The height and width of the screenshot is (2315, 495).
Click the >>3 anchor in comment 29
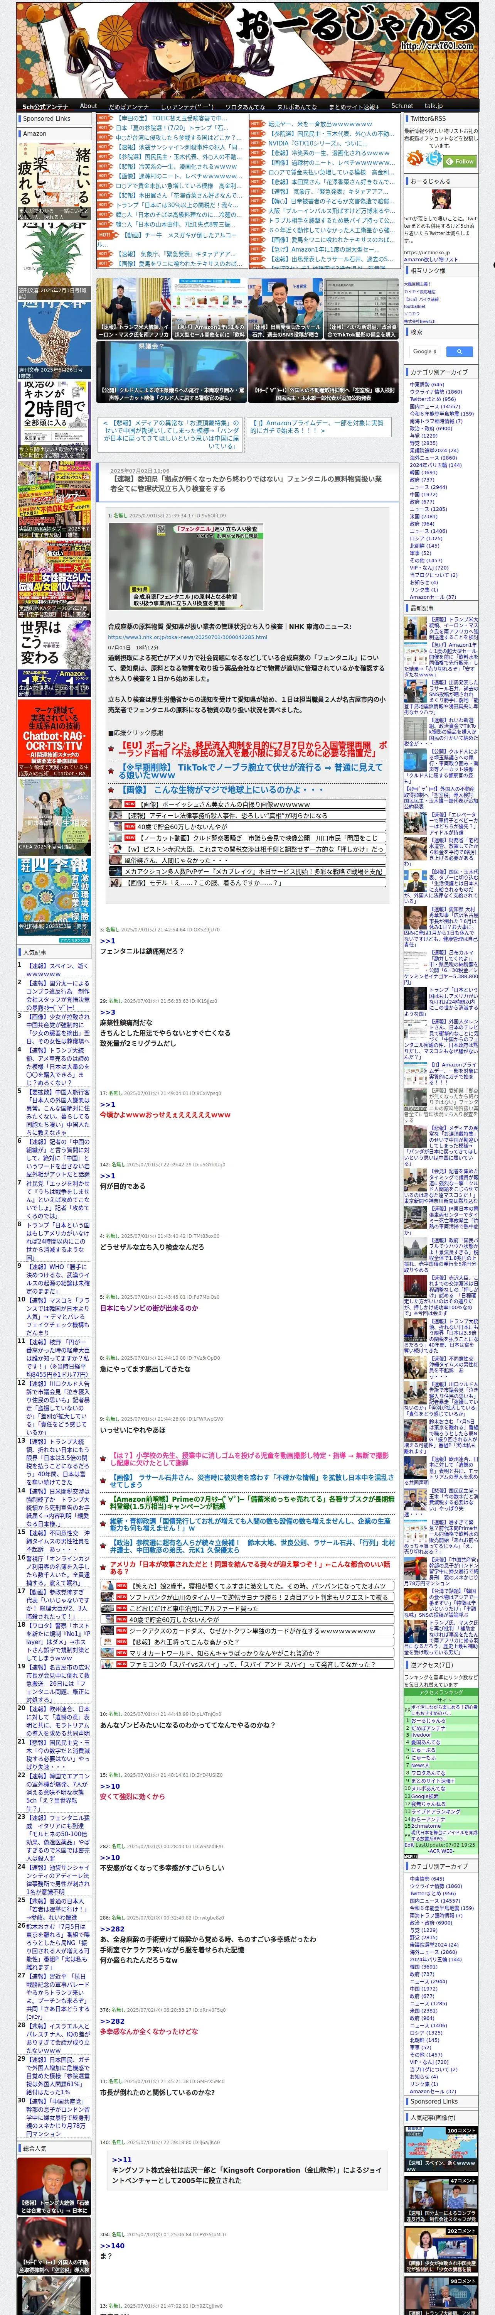click(x=107, y=1012)
